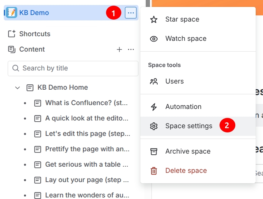This screenshot has height=199, width=263.
Task: Click the red trash can icon
Action: coord(154,171)
